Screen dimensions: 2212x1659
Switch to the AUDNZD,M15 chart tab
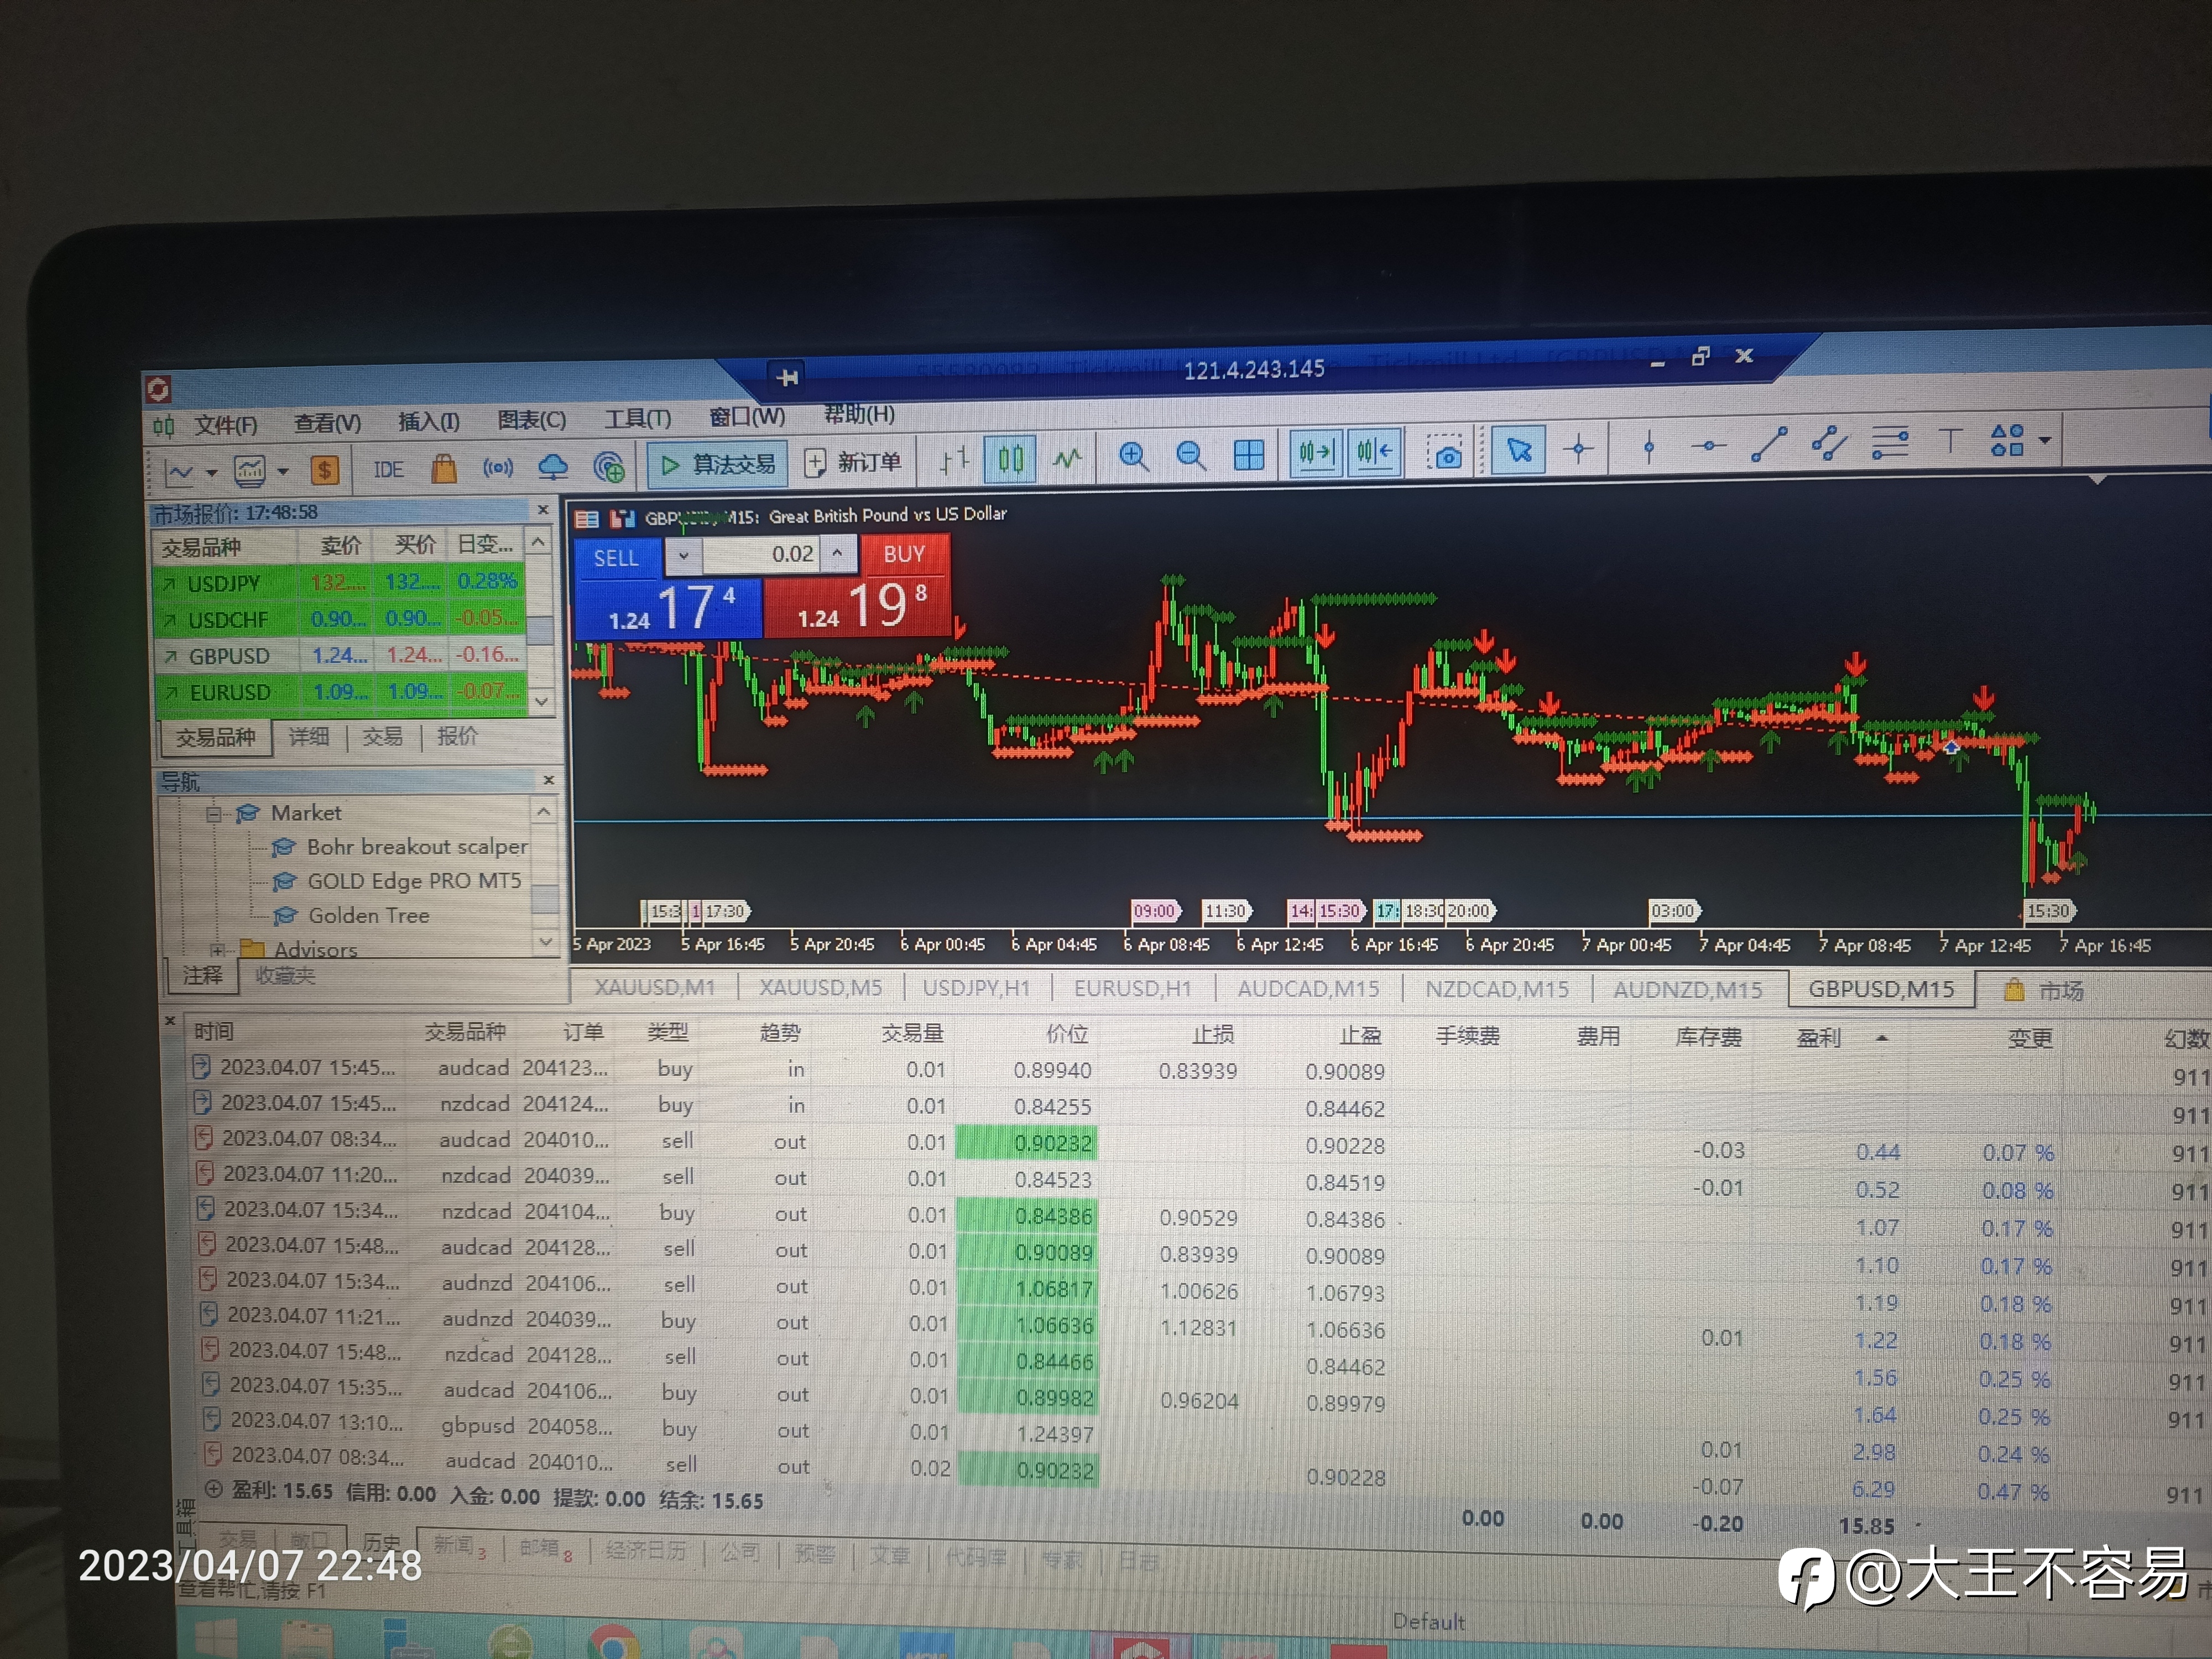coord(1688,990)
